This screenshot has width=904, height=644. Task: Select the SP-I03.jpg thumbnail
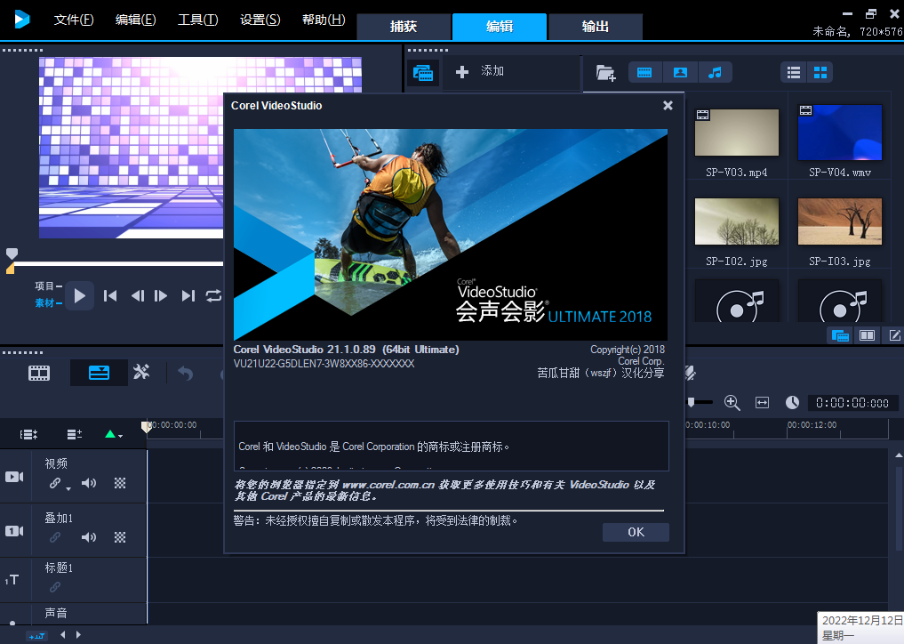coord(839,221)
